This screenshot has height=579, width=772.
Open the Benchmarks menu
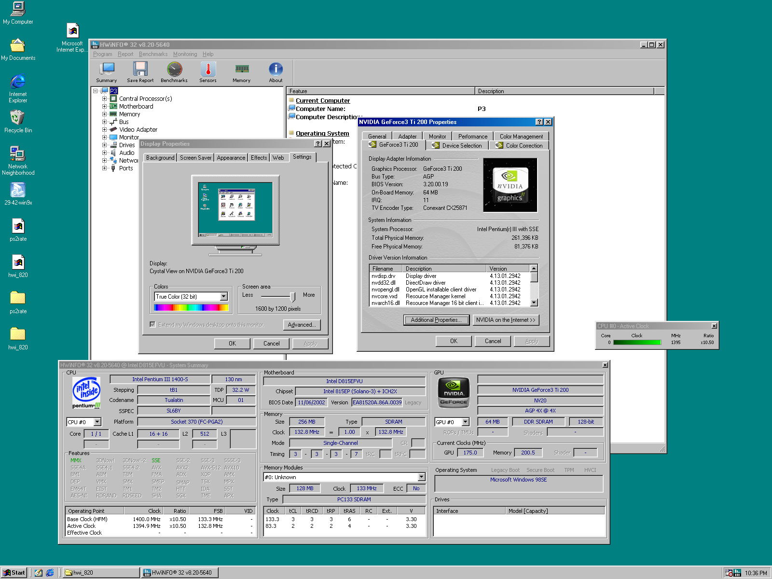point(153,54)
